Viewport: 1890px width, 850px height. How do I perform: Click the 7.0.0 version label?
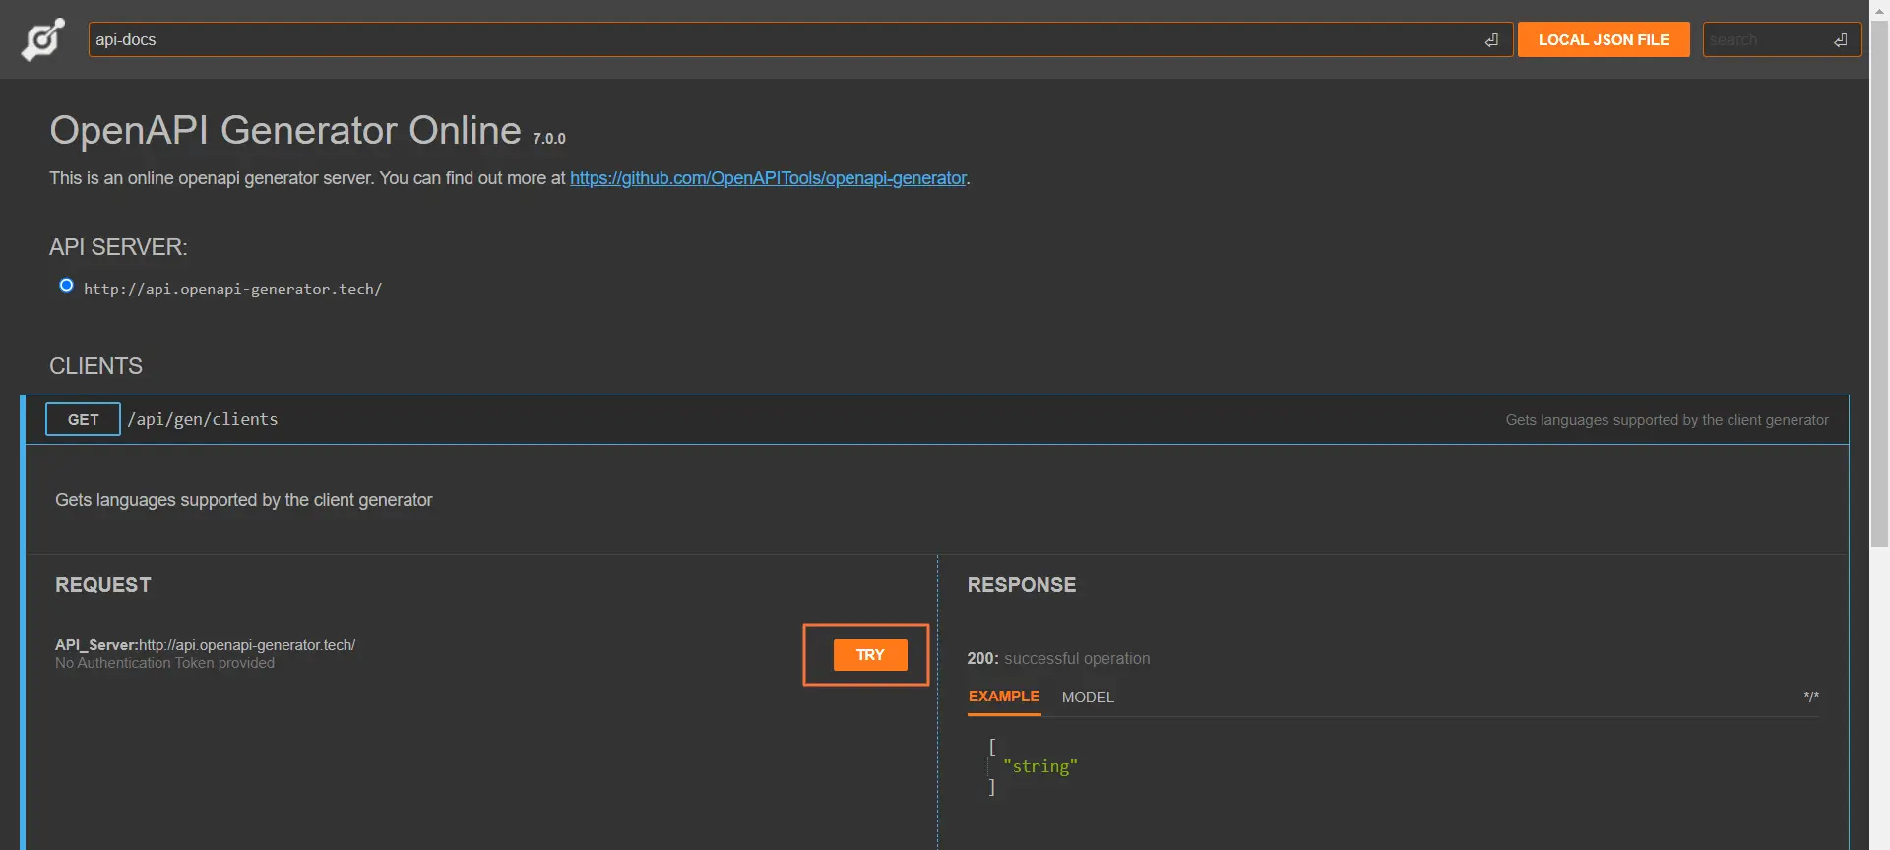coord(549,139)
